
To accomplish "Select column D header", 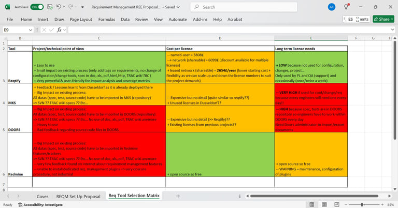I will coord(220,38).
